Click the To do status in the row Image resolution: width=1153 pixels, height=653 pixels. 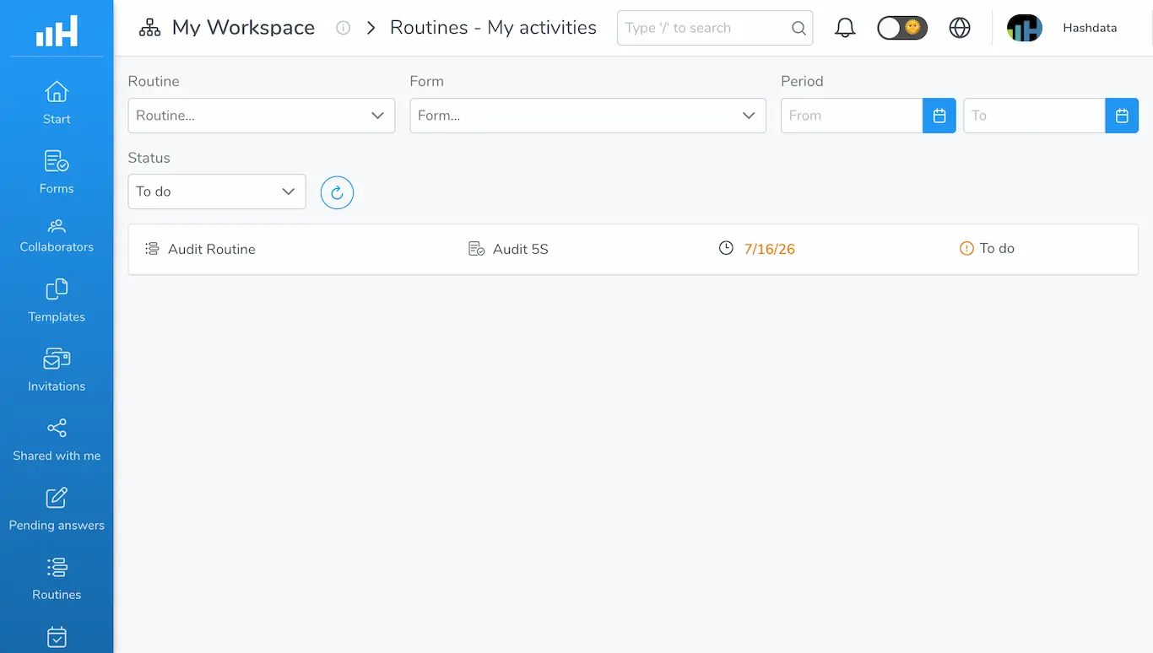click(x=997, y=249)
